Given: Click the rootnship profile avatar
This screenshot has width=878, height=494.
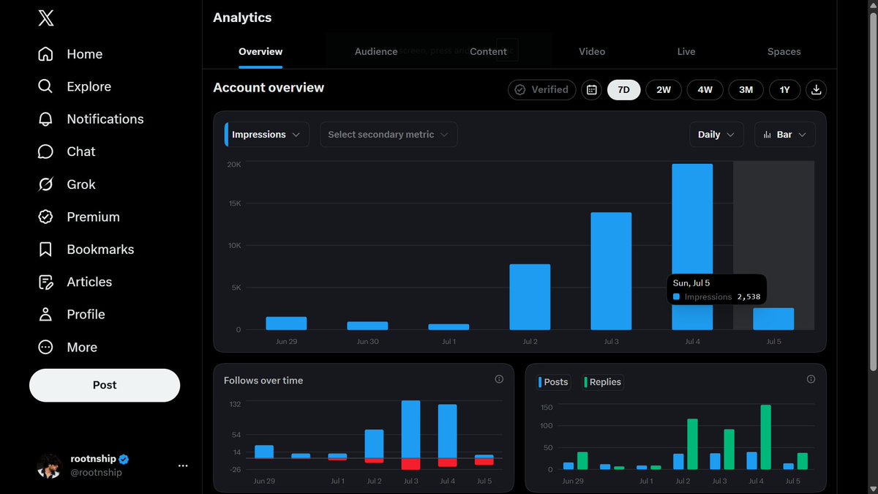Looking at the screenshot, I should [50, 465].
